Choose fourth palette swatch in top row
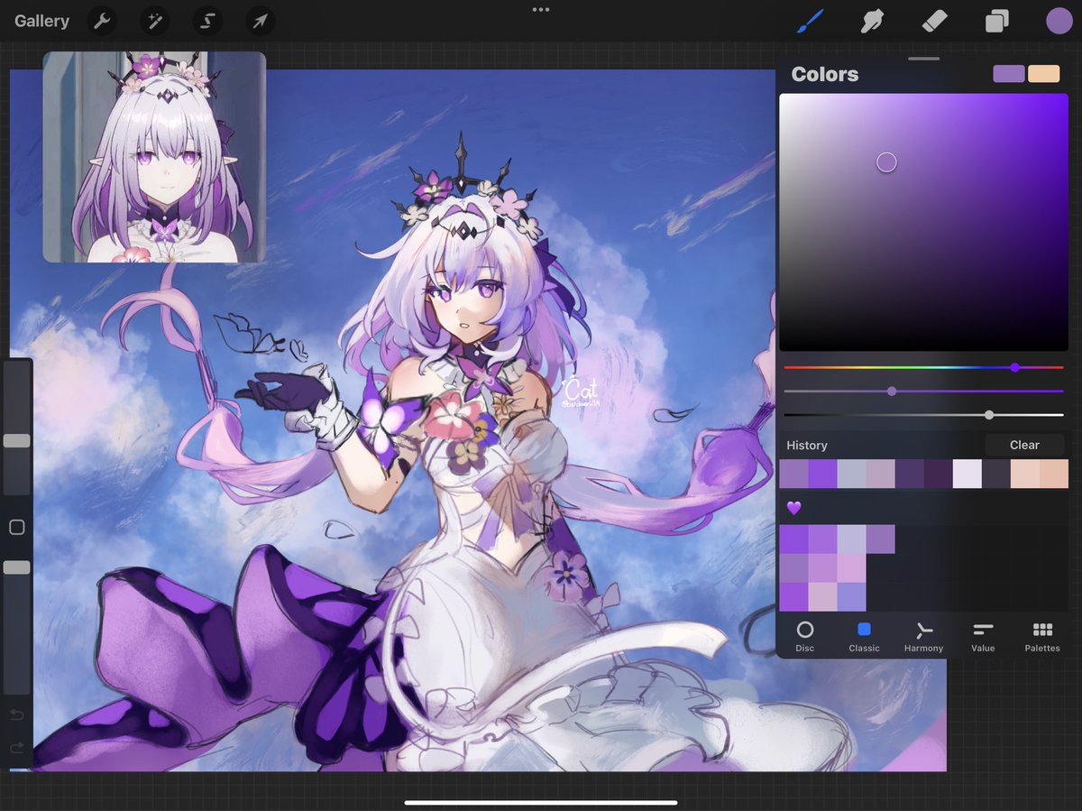1082x811 pixels. point(881,539)
